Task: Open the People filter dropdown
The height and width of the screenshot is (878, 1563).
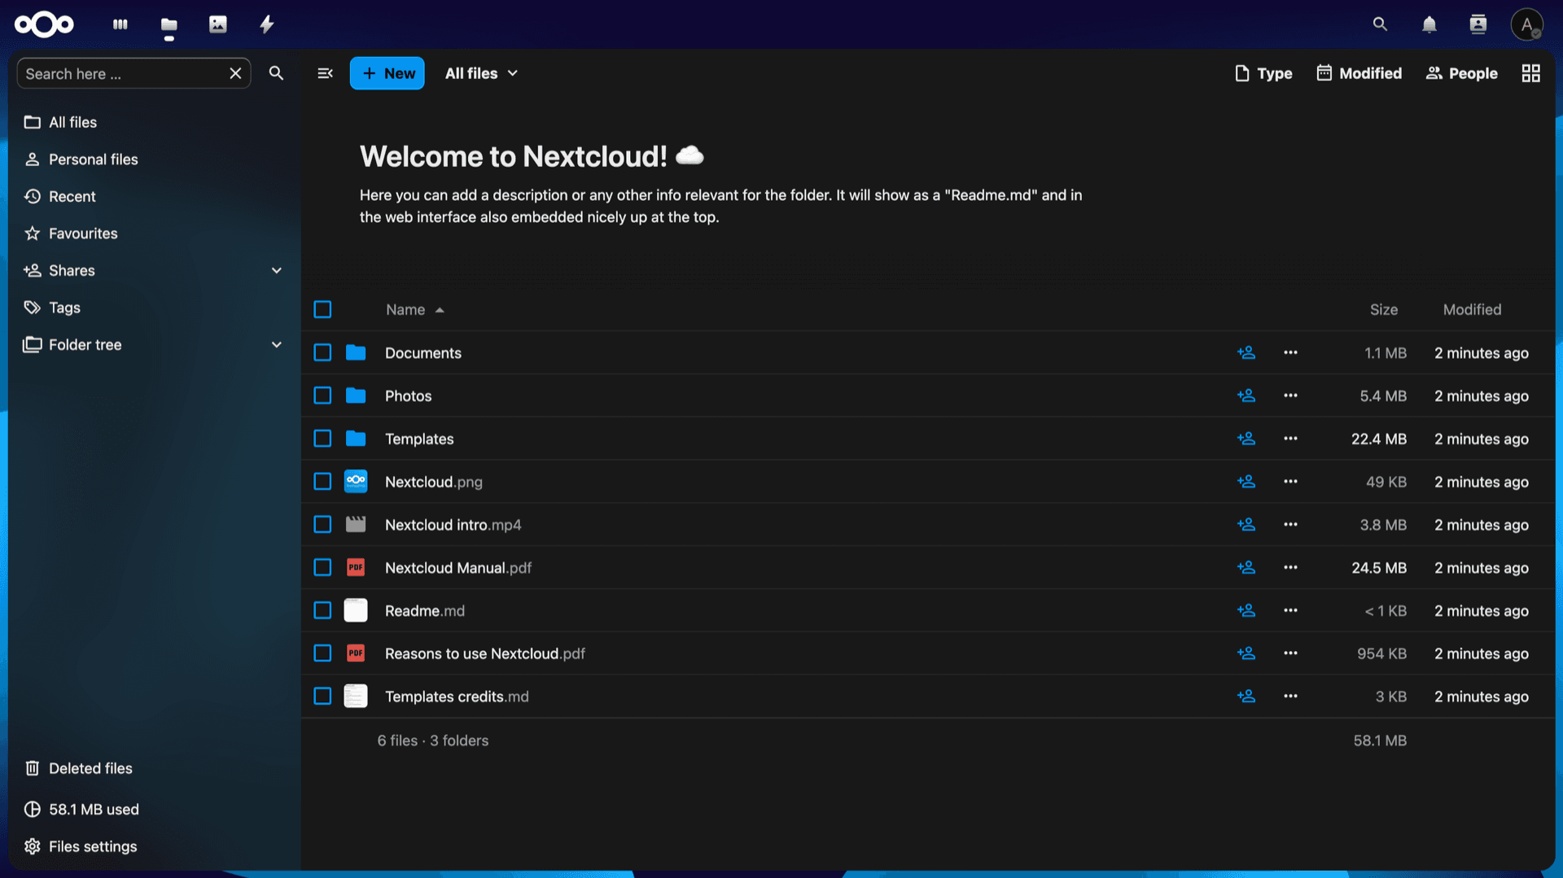Action: tap(1462, 73)
